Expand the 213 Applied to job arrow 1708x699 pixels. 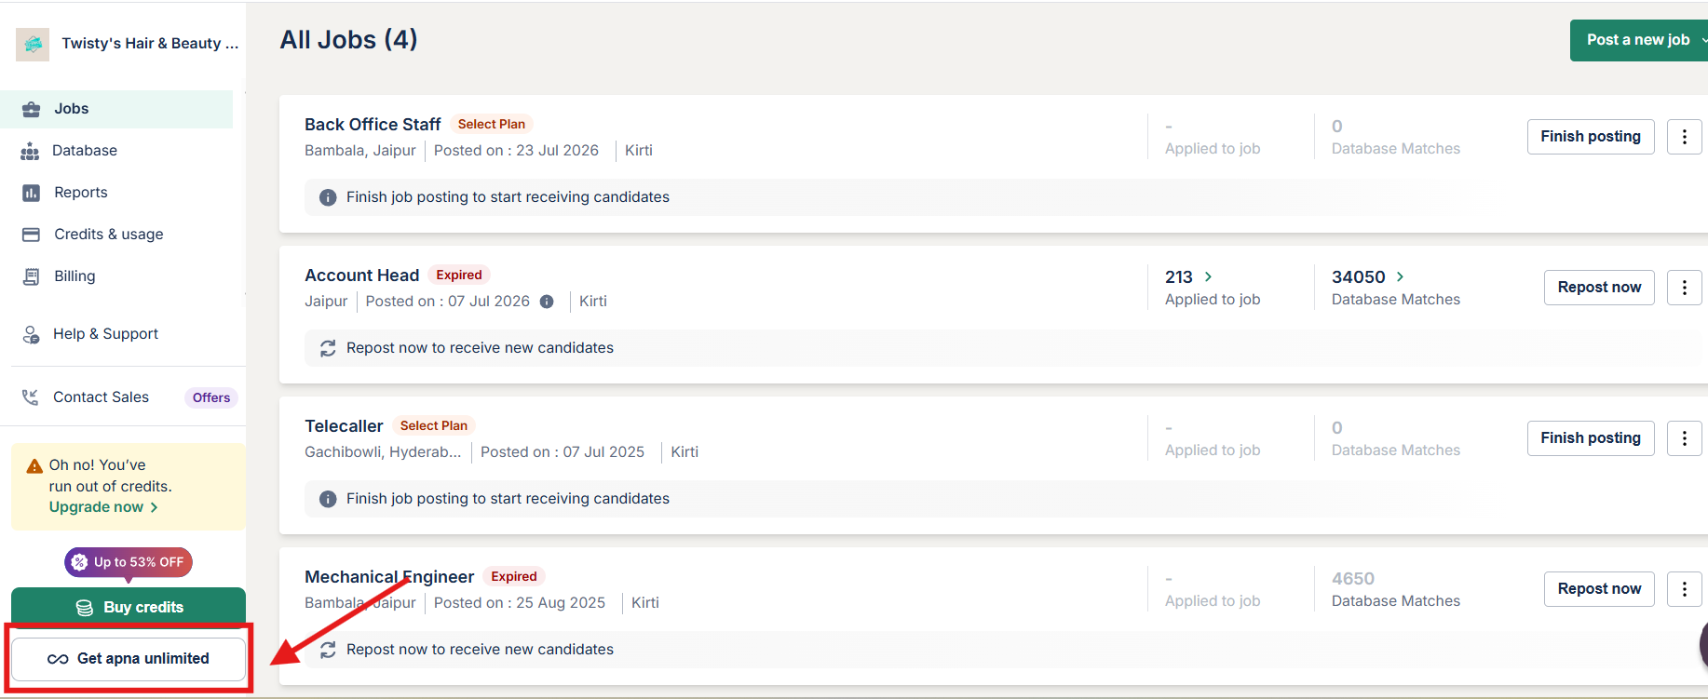point(1208,276)
